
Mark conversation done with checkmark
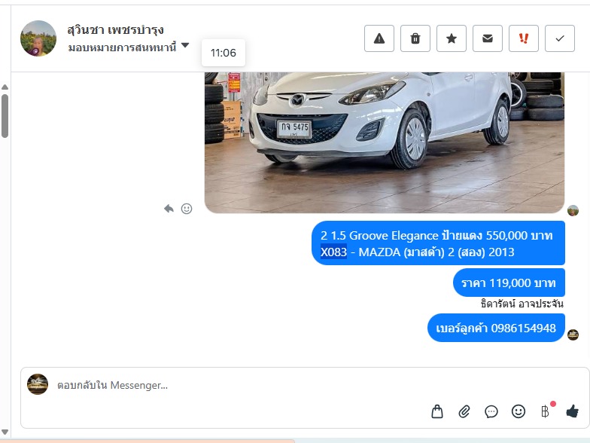click(x=560, y=38)
